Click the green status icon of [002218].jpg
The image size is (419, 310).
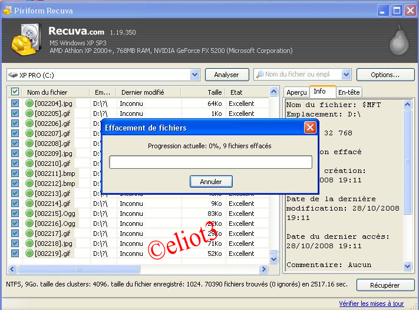point(29,244)
